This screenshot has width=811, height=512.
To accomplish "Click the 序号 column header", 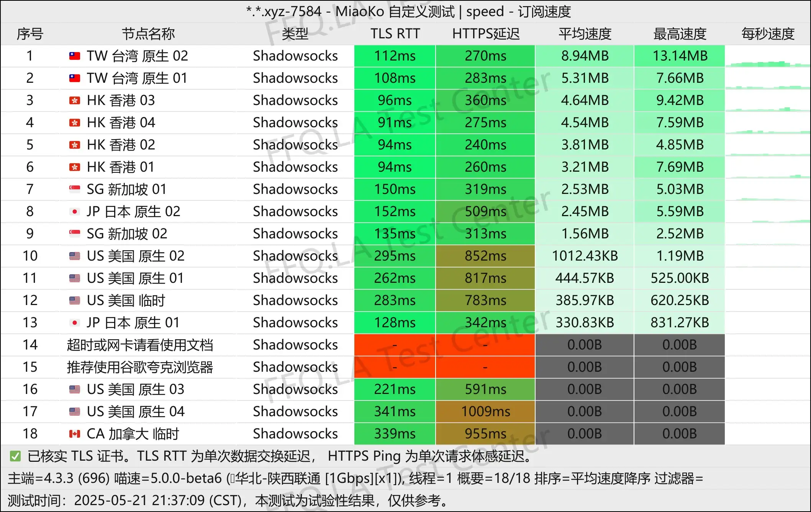I will point(30,34).
